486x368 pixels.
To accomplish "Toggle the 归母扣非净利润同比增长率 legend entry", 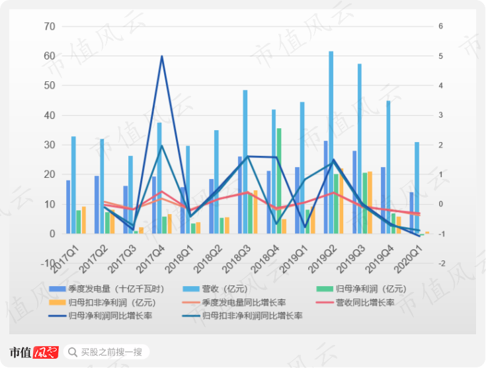I will [243, 316].
